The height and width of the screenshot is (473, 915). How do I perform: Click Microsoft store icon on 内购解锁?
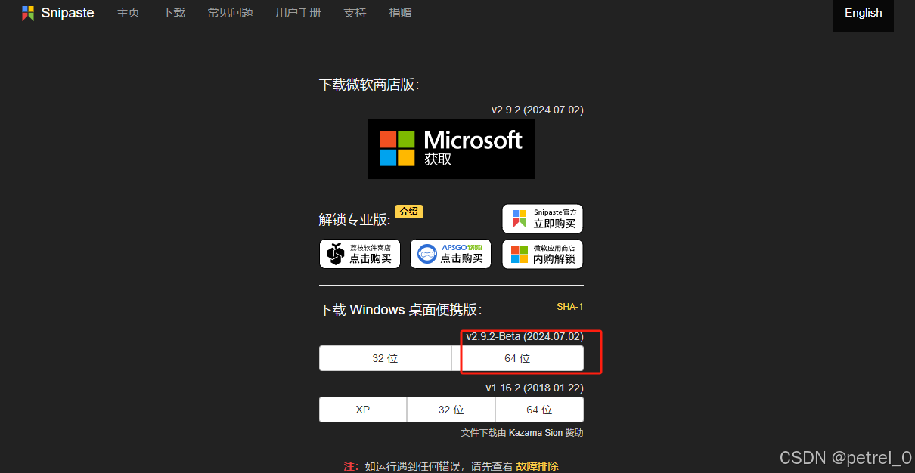[x=520, y=255]
